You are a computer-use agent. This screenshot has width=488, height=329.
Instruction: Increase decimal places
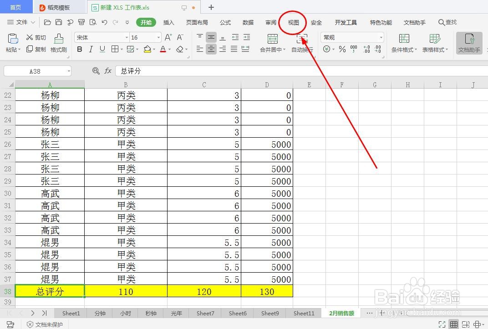point(366,49)
